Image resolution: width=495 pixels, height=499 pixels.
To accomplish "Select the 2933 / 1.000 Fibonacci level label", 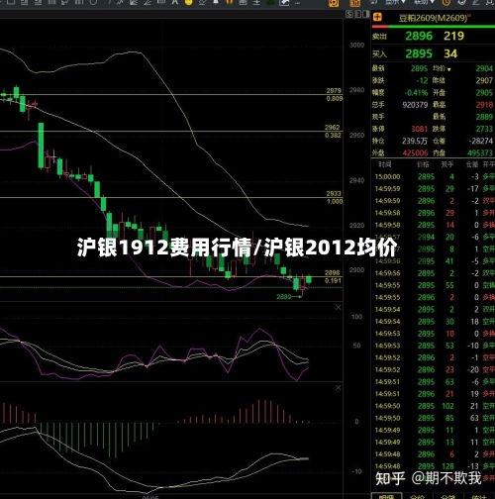I will coord(335,197).
